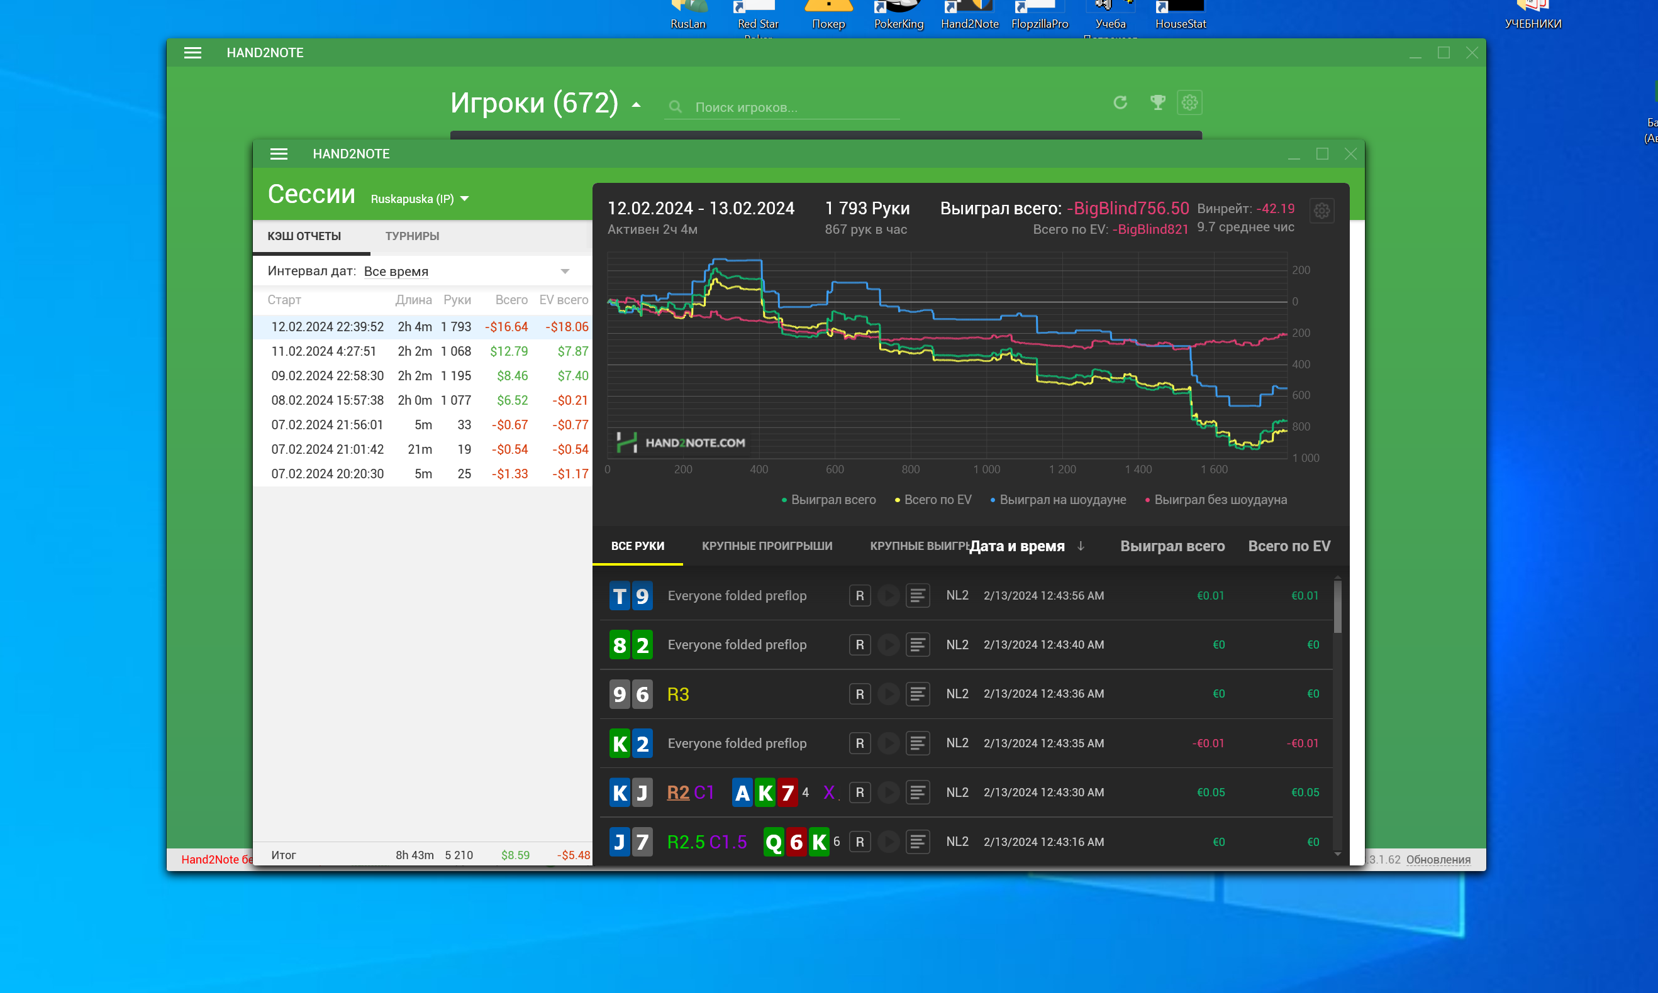Image resolution: width=1658 pixels, height=993 pixels.
Task: Toggle 'Выиграл на шоудауне' legend series
Action: [1058, 500]
